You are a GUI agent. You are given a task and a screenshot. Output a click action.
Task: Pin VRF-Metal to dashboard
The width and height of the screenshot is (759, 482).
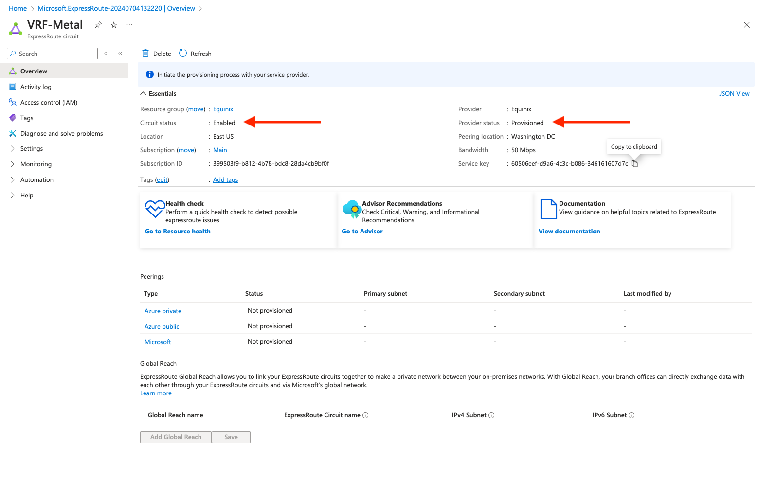click(98, 25)
